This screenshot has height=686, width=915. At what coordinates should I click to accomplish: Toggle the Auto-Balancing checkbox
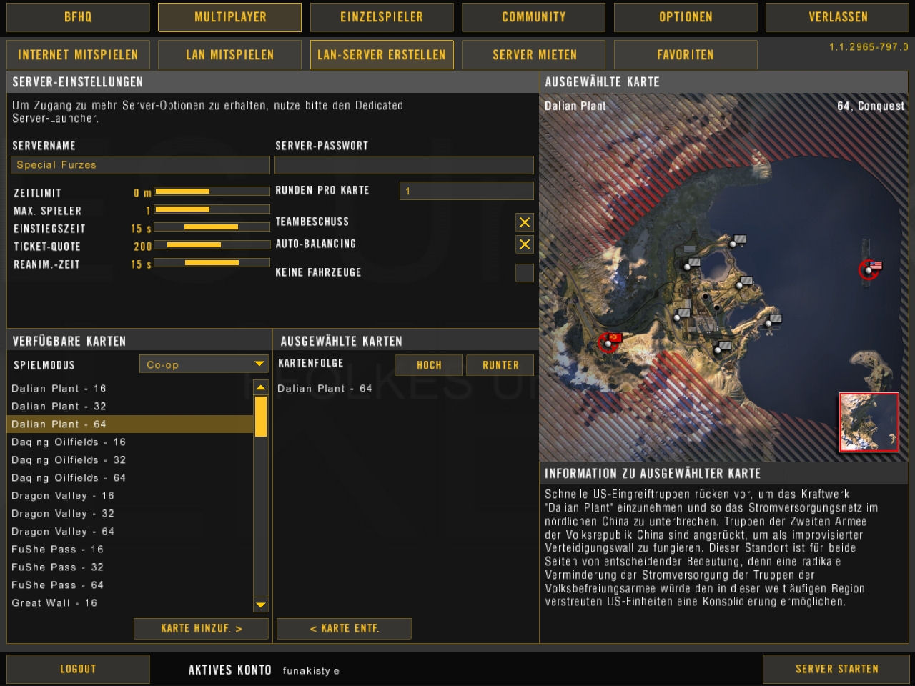(x=525, y=244)
